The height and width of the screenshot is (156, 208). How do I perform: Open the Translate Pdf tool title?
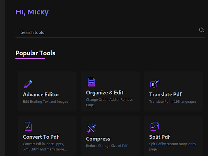(165, 94)
